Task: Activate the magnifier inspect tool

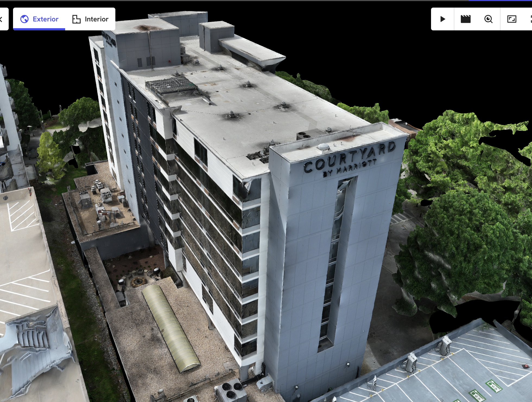Action: (488, 19)
